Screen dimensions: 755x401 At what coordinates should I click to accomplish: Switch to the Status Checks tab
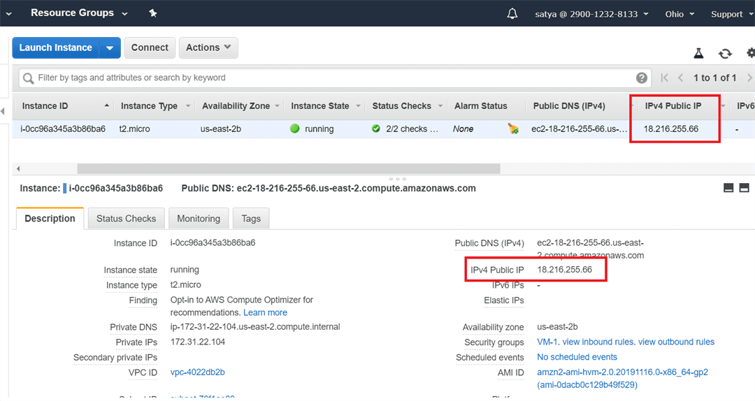point(126,219)
